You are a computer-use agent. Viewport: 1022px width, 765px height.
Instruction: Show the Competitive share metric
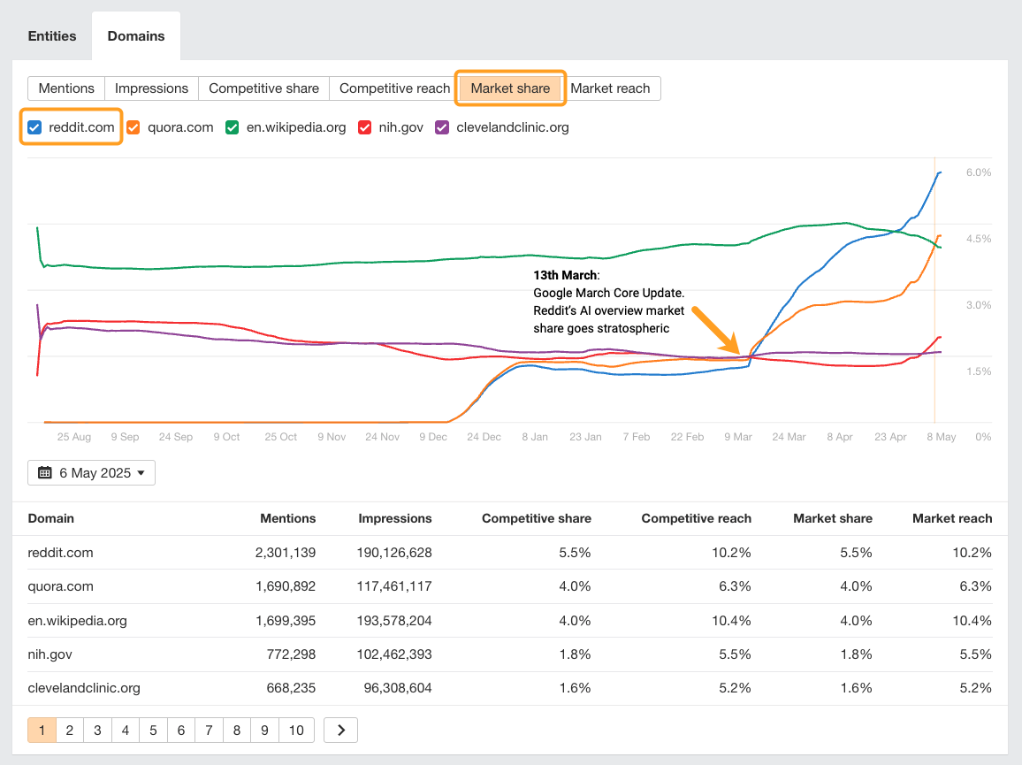263,88
